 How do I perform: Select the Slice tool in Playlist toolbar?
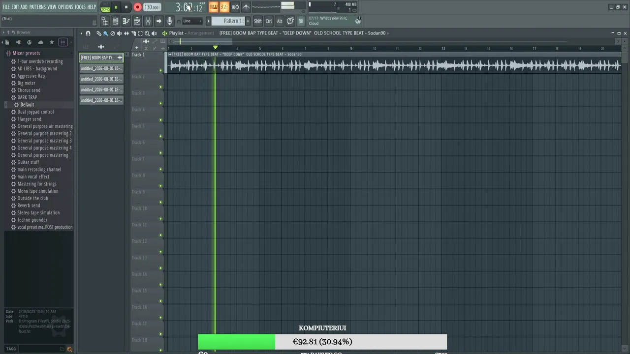[x=133, y=33]
